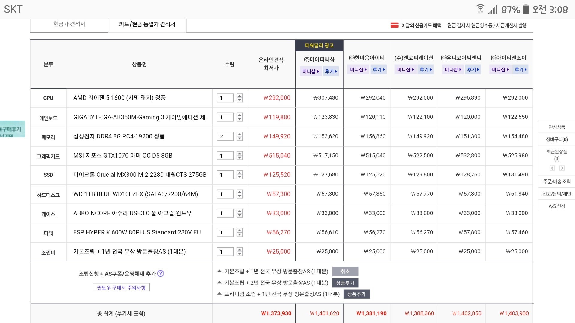This screenshot has width=575, height=323.
Task: Open 후기 for ㈜마이피씨샵
Action: tap(331, 71)
